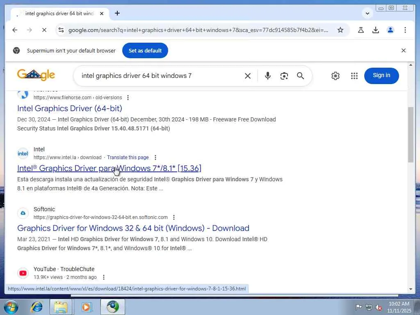
Task: Open Softonic Graphics Driver for Windows result
Action: tap(133, 228)
